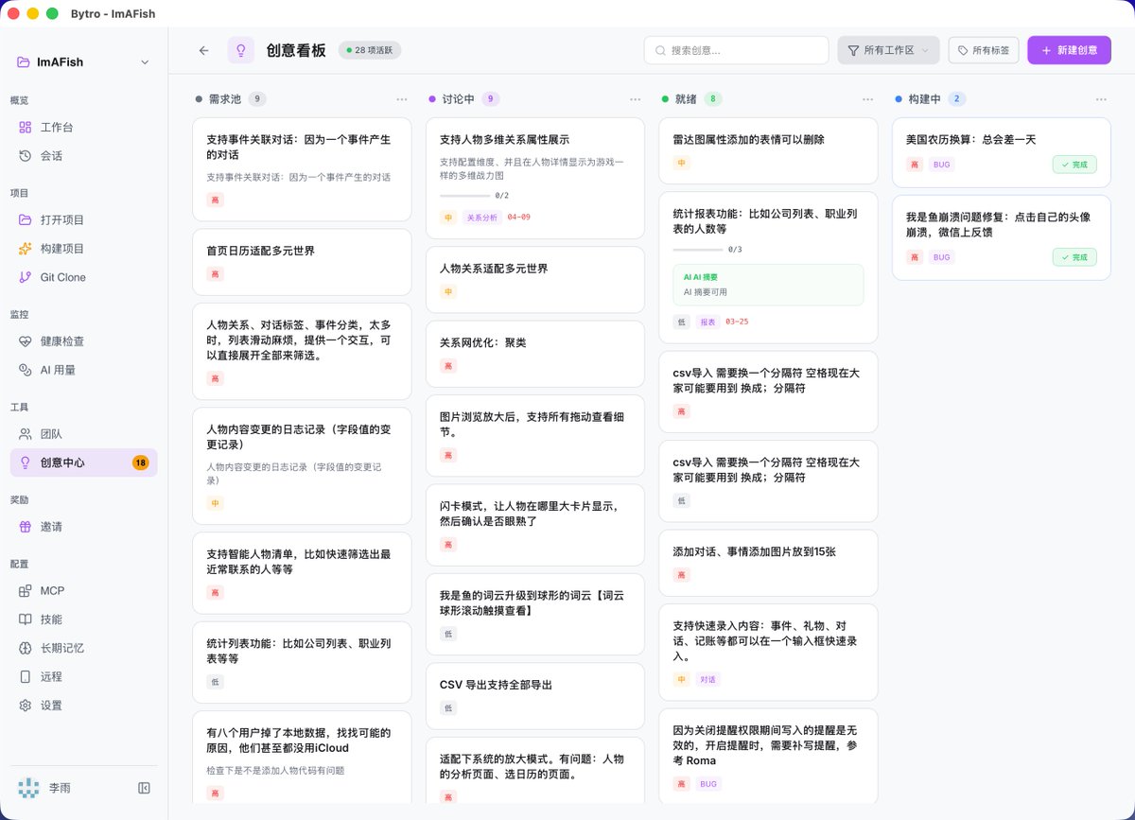
Task: Click the 新建创意 button
Action: (x=1069, y=50)
